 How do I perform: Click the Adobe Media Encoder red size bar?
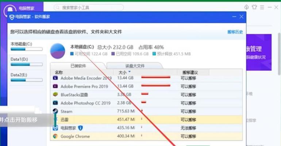[156, 77]
